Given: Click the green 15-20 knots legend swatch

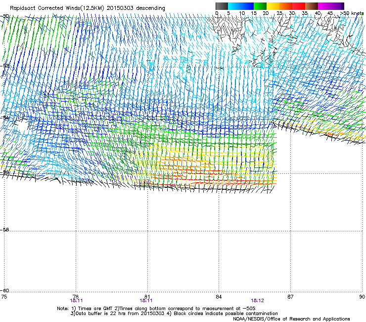Looking at the screenshot, I should pyautogui.click(x=260, y=6).
